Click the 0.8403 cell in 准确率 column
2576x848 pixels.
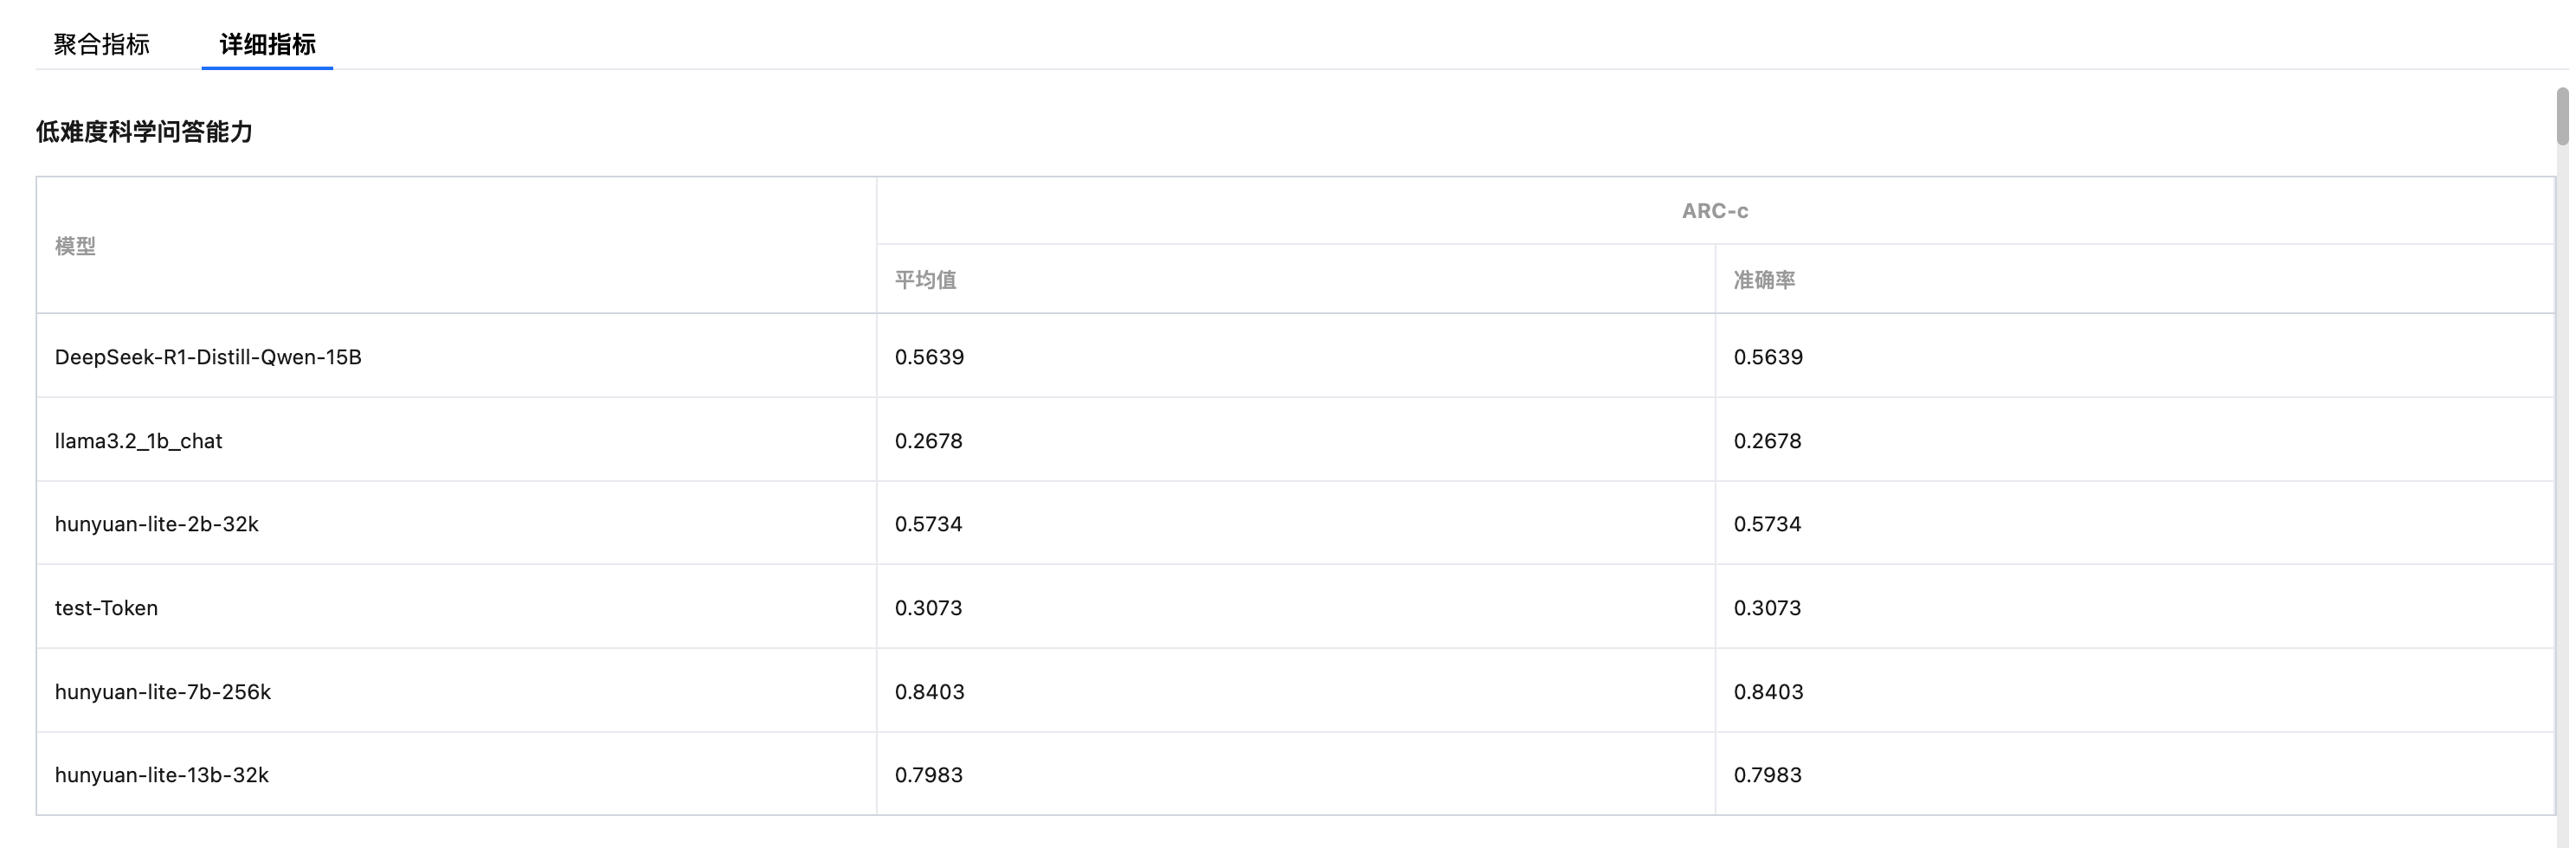pos(1768,692)
